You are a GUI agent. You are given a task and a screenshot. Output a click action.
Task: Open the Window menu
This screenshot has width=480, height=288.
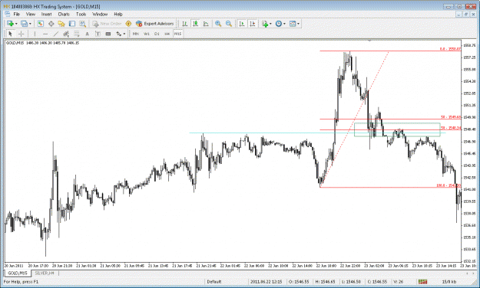coord(100,14)
